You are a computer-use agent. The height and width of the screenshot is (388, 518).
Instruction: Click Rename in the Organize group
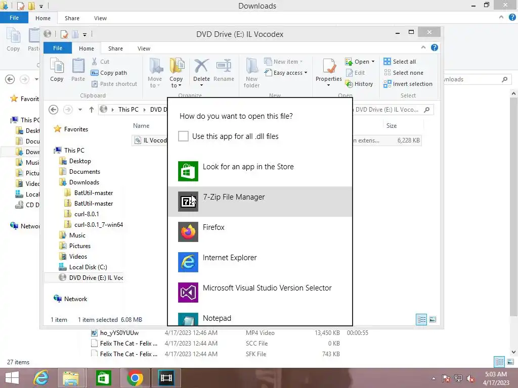[x=224, y=70]
